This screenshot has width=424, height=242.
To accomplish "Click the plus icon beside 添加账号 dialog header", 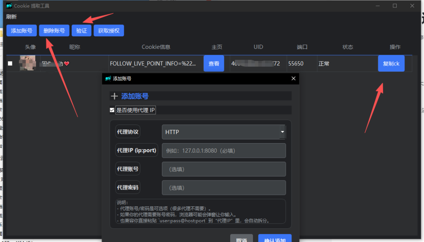I will (x=114, y=96).
